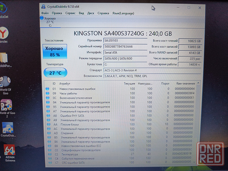Open the Yandex browser desktop icon
This screenshot has height=171, width=228.
[4, 35]
